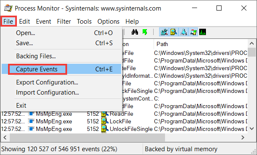Minimize the Process Monitor window

pyautogui.click(x=195, y=8)
